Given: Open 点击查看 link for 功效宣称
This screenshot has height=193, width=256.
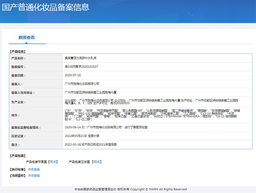Looking at the screenshot, I should pos(34,175).
